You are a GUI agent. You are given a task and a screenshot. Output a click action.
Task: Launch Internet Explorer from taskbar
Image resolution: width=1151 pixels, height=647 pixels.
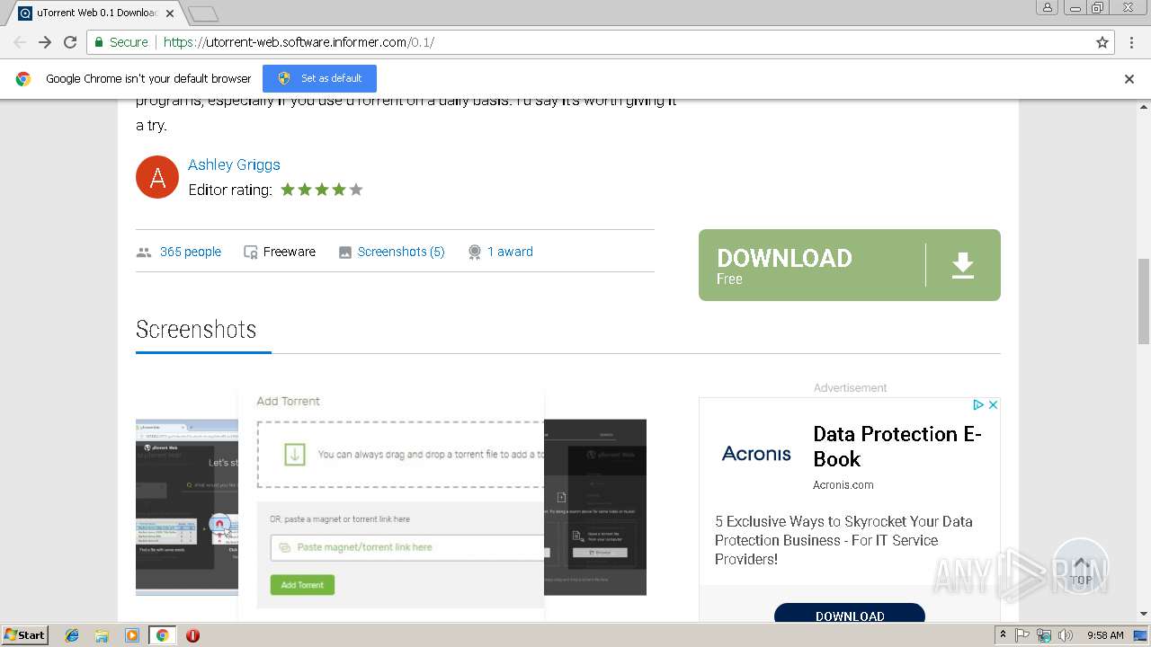click(x=72, y=635)
